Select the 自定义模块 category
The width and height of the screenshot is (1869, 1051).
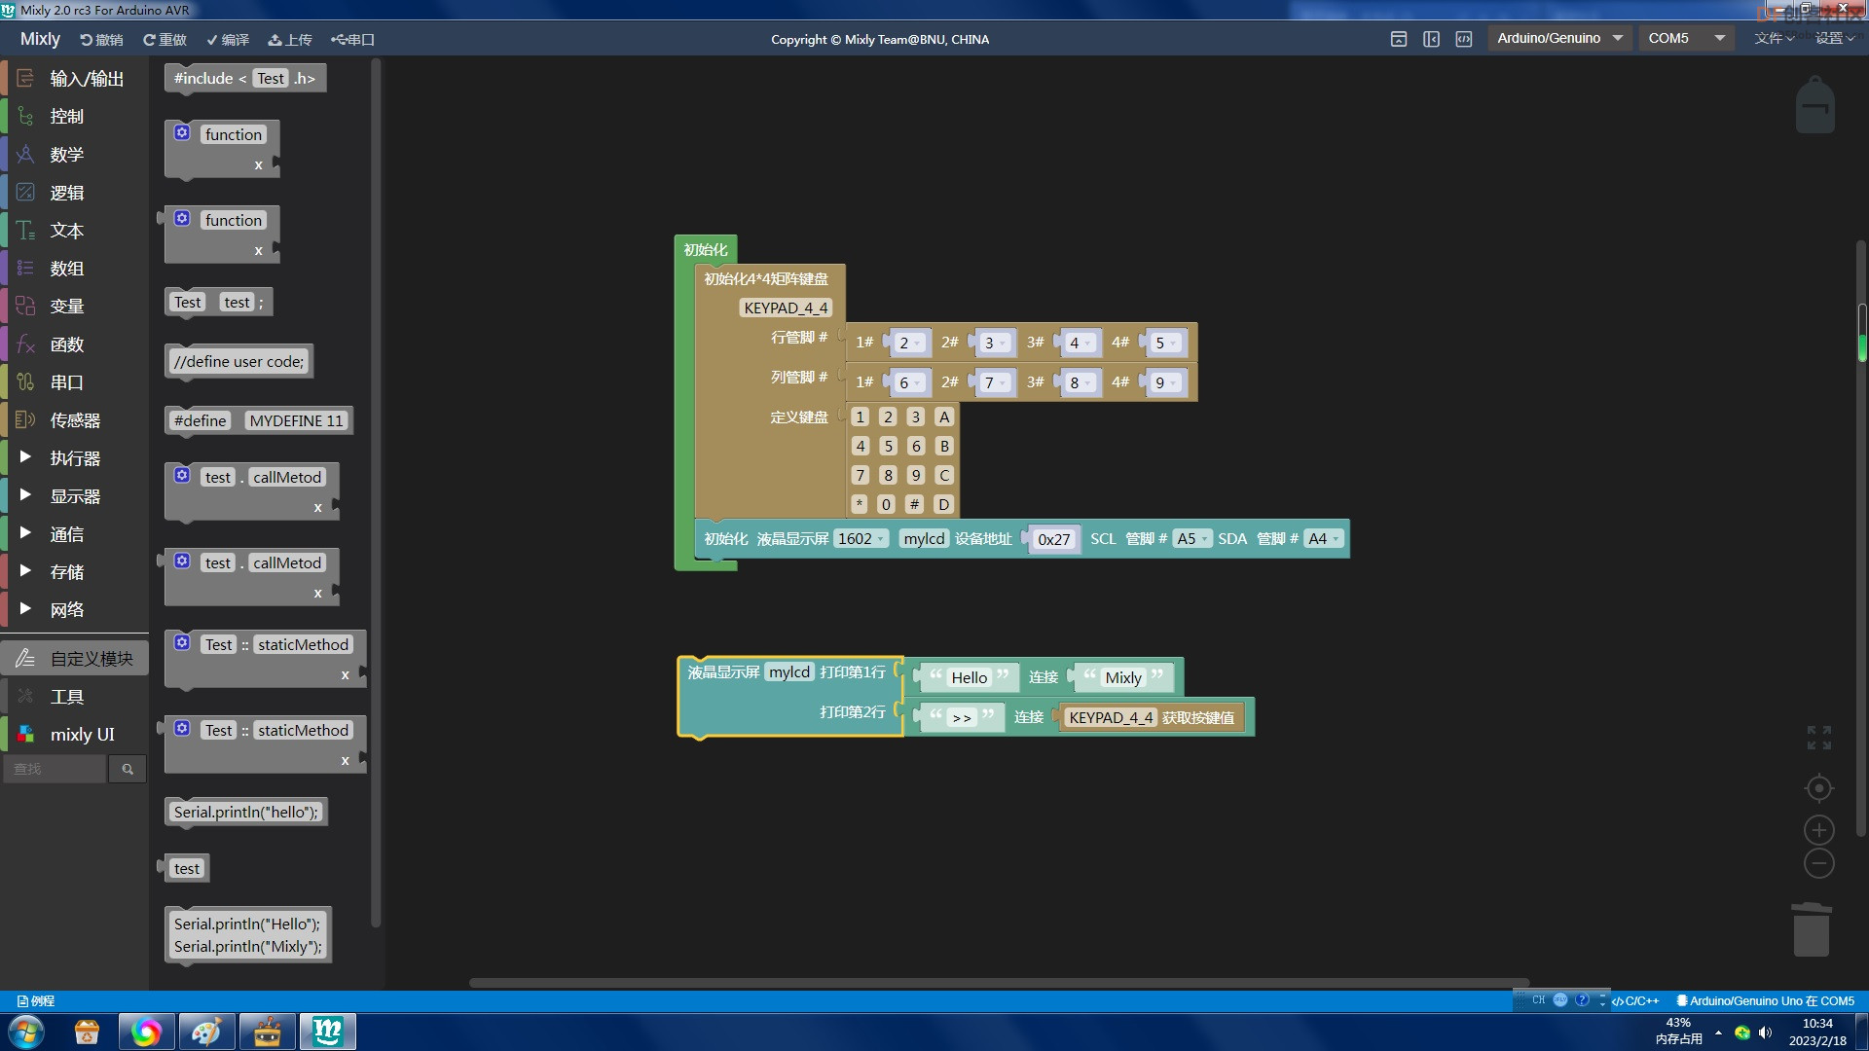click(76, 659)
